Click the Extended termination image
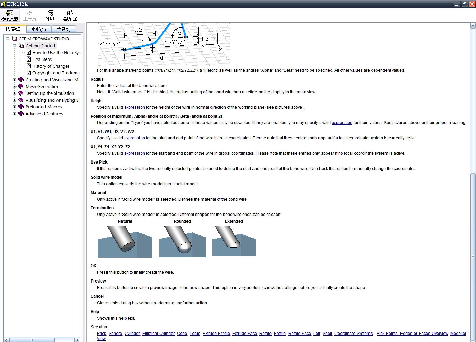 [x=234, y=241]
